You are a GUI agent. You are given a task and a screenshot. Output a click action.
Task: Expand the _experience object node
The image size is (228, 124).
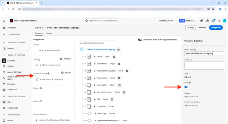coord(86,106)
